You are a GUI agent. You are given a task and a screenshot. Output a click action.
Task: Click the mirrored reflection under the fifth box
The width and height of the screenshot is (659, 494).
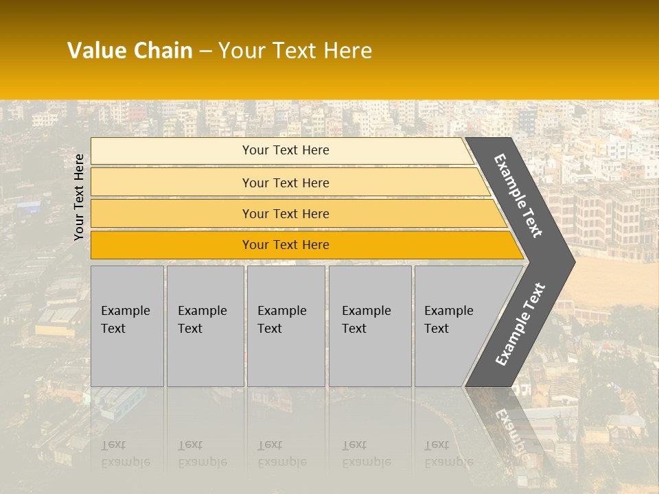pos(448,453)
